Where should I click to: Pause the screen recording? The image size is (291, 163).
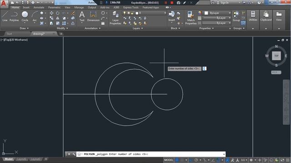click(x=166, y=3)
